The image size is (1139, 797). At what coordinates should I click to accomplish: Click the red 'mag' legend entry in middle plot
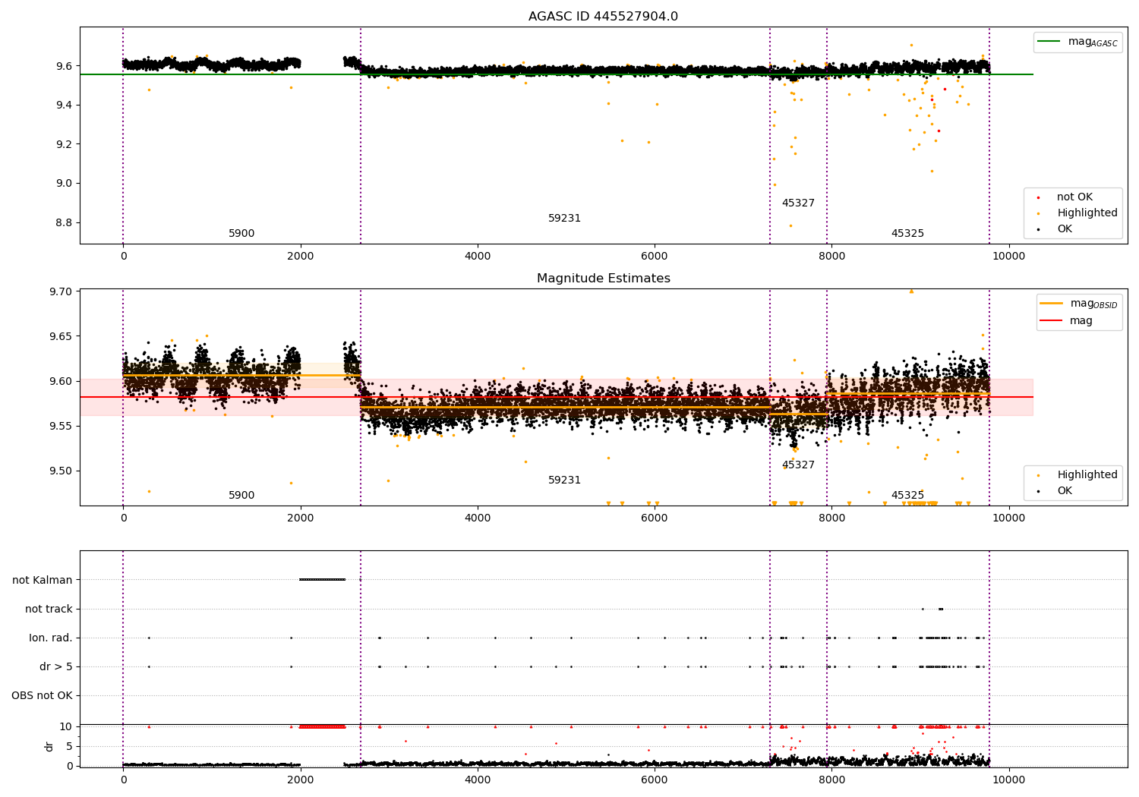pyautogui.click(x=1067, y=320)
